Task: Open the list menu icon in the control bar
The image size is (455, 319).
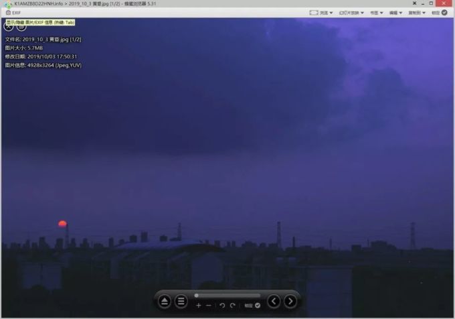Action: tap(181, 302)
